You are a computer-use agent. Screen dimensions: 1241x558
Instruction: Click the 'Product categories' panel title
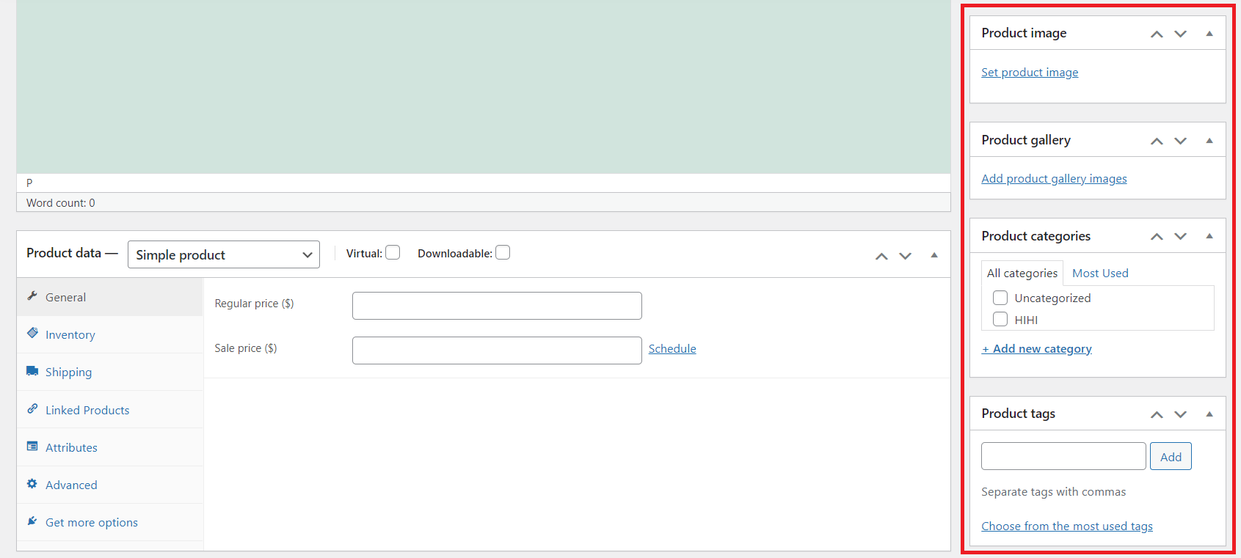click(x=1036, y=236)
